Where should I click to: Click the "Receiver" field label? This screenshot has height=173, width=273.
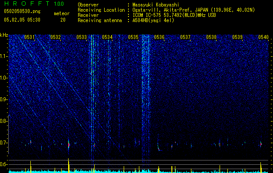[88, 15]
